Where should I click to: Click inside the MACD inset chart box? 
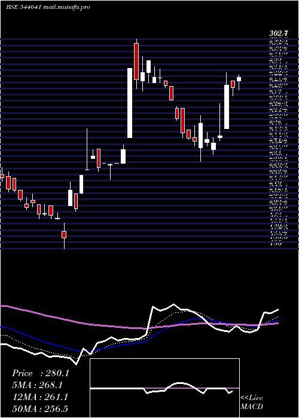tap(164, 388)
